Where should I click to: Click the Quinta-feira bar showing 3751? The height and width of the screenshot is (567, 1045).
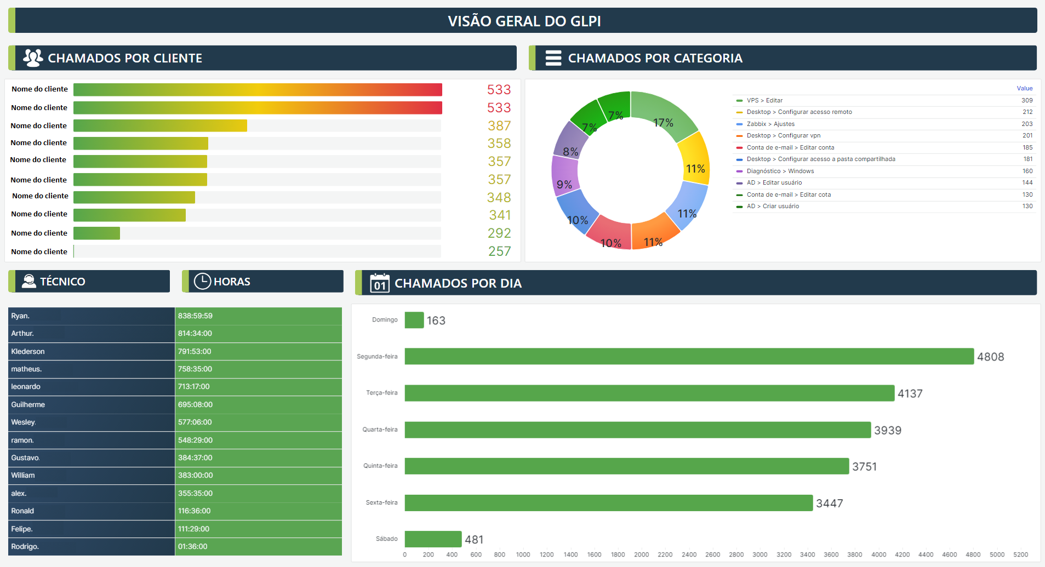pos(627,466)
